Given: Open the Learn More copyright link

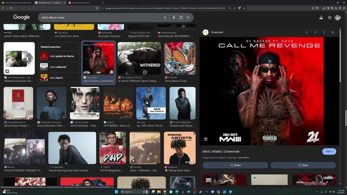Looking at the screenshot, I should (x=243, y=158).
